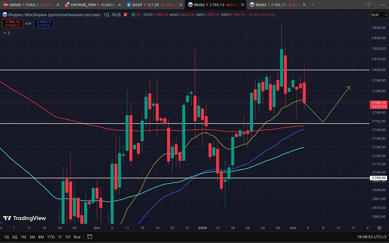Click the 2840,00 price axis label
The width and height of the screenshot is (389, 243).
tap(379, 28)
